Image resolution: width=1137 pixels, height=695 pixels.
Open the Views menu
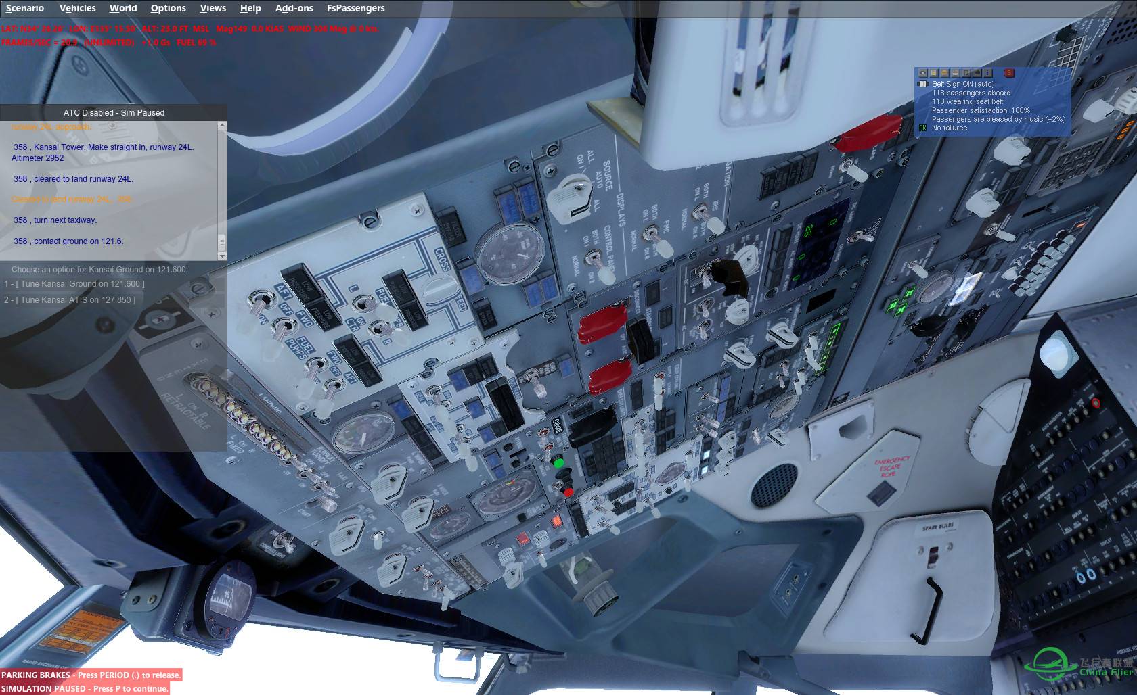pyautogui.click(x=213, y=8)
